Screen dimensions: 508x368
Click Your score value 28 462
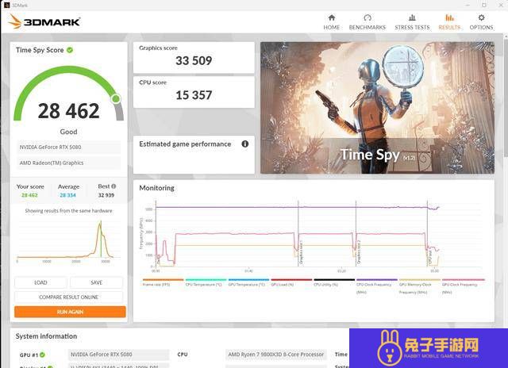tap(29, 195)
